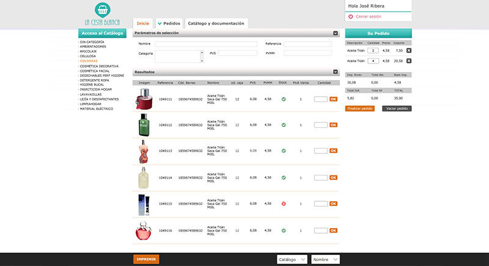Image resolution: width=489 pixels, height=266 pixels.
Task: Open the red apple bottle thumbnail for 1049116
Action: click(144, 231)
